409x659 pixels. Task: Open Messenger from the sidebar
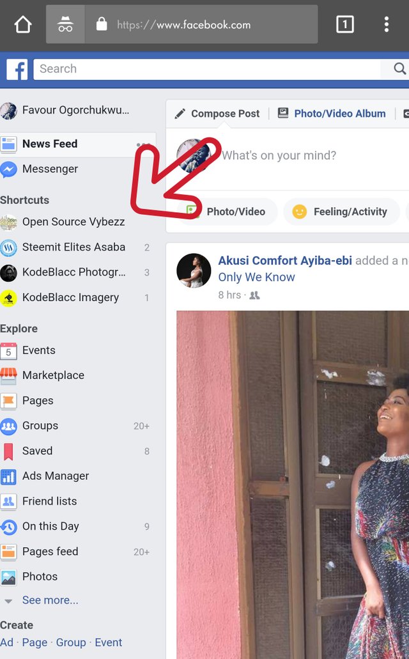point(50,169)
